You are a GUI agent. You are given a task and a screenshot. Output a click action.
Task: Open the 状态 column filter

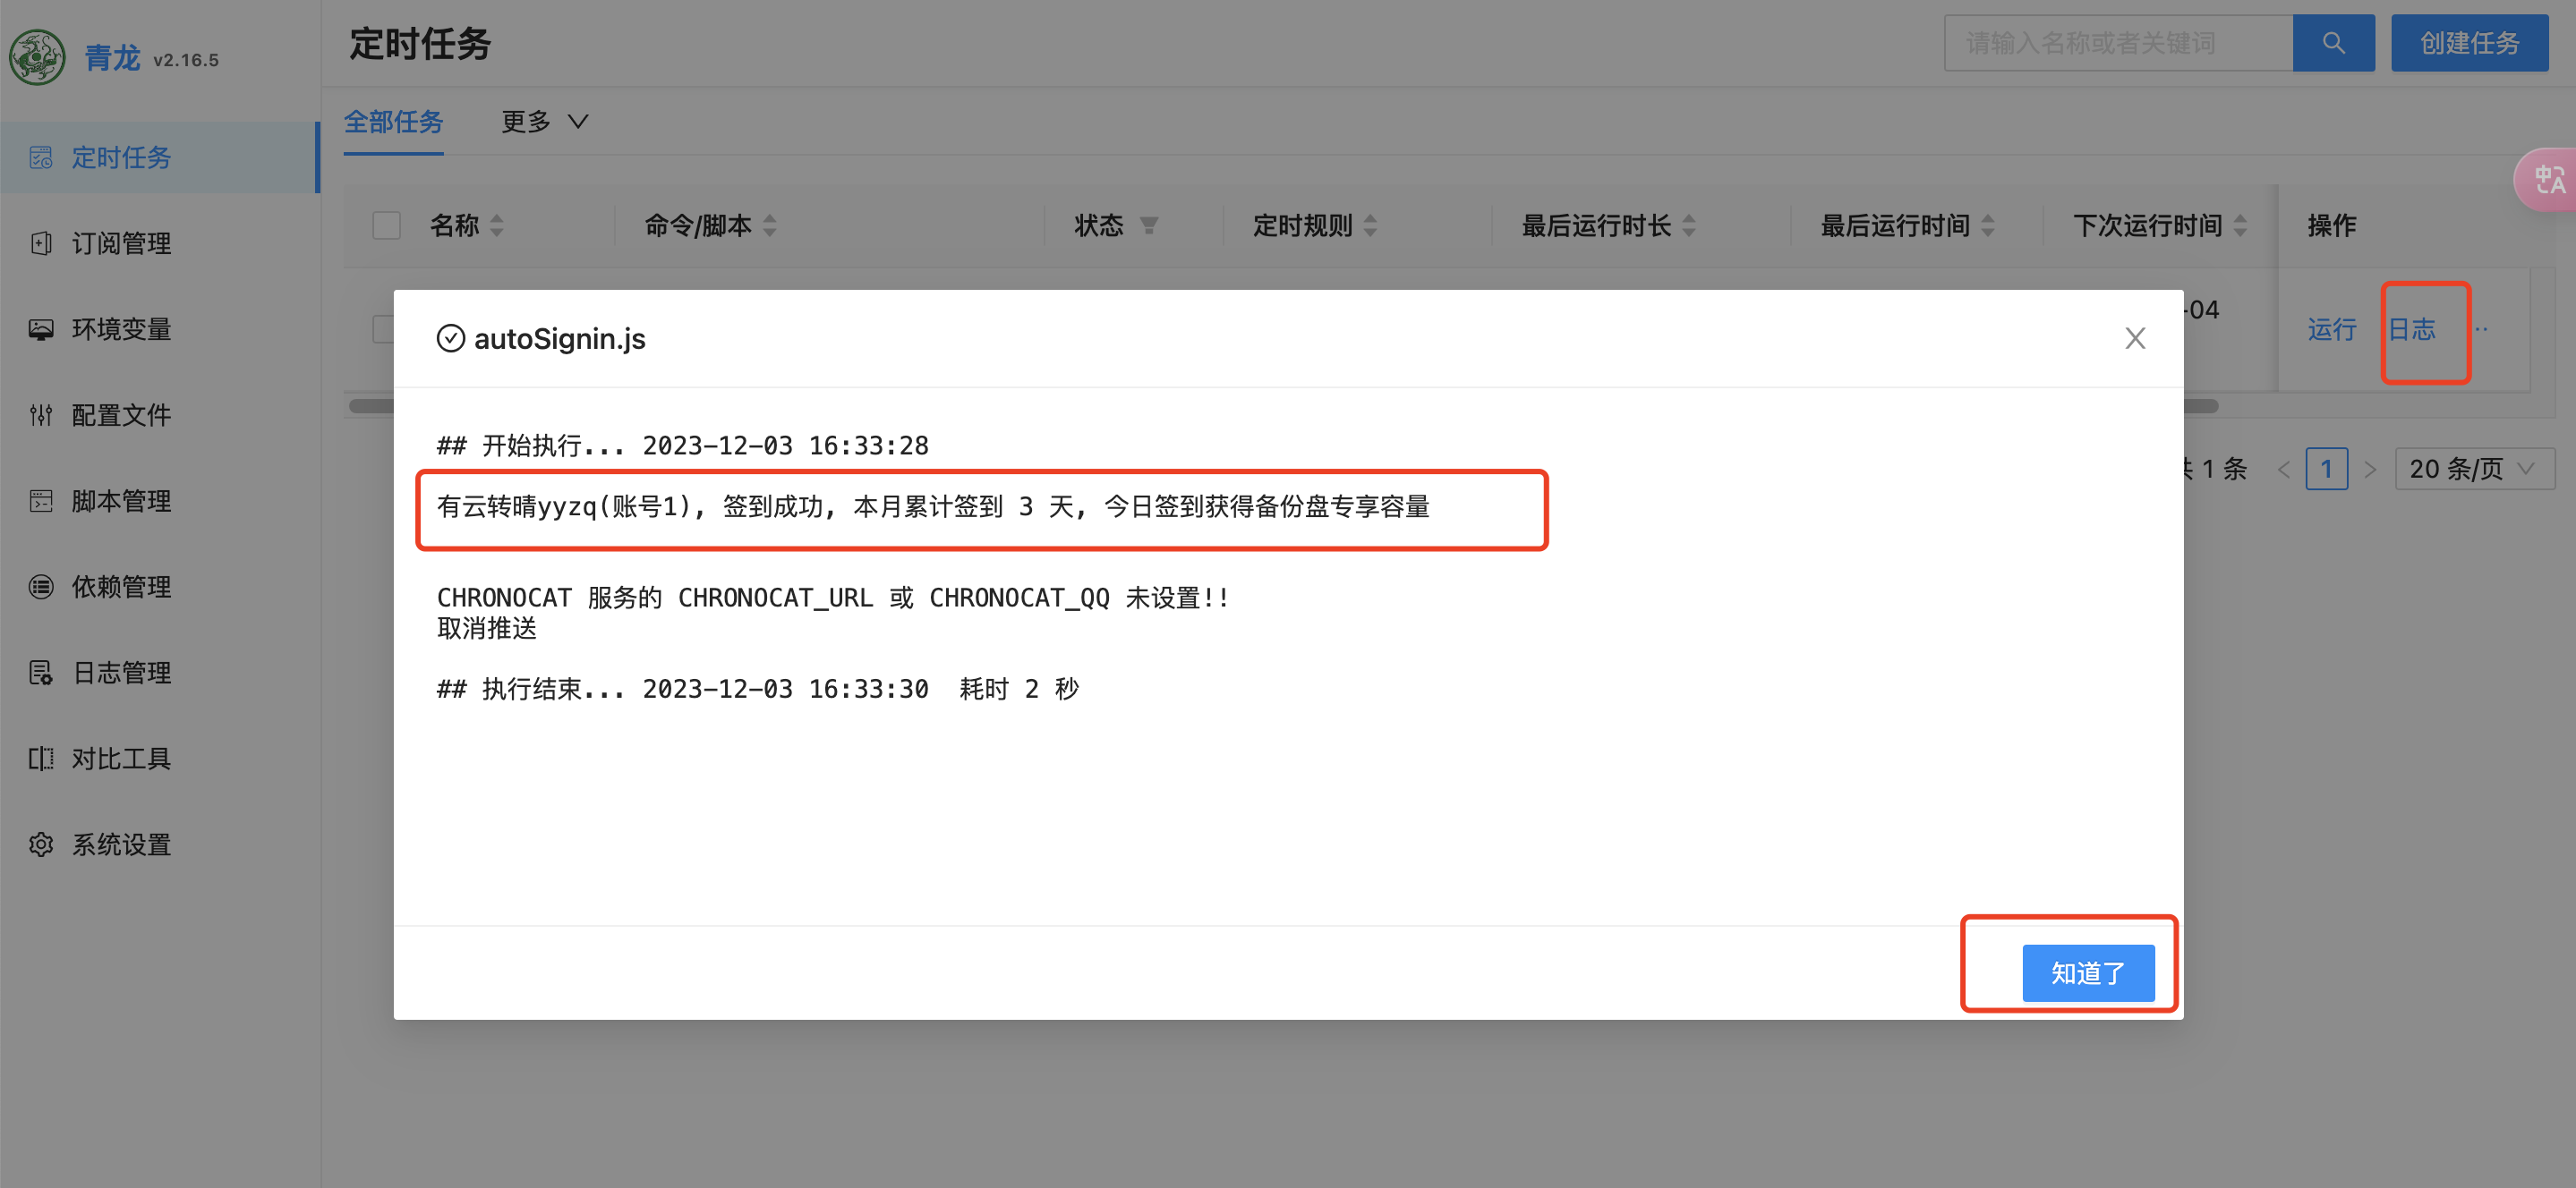1148,225
